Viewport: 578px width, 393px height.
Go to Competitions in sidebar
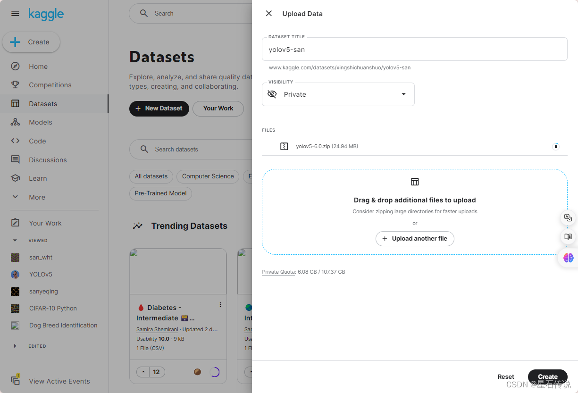coord(50,85)
